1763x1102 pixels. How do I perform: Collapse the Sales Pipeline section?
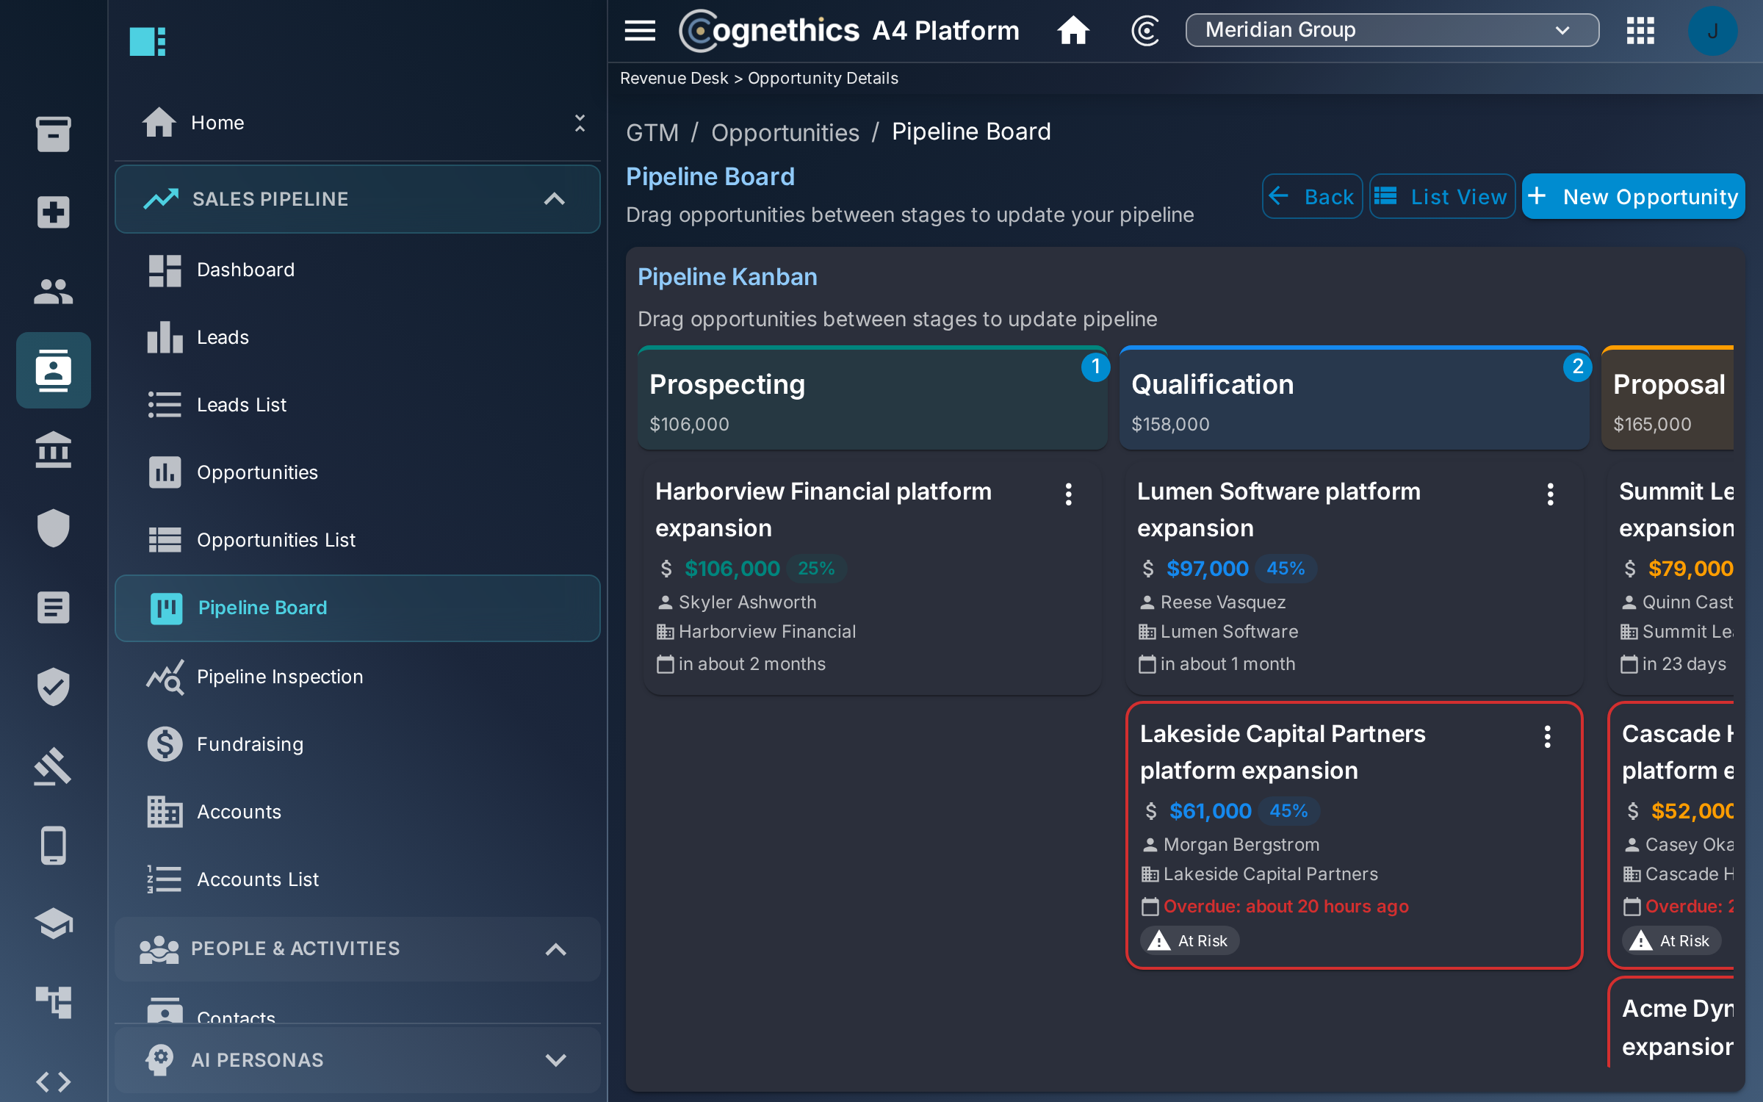click(555, 199)
